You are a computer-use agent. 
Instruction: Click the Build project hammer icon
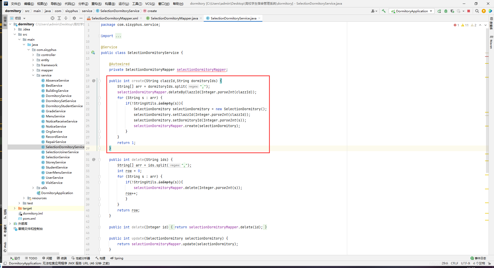click(x=384, y=11)
